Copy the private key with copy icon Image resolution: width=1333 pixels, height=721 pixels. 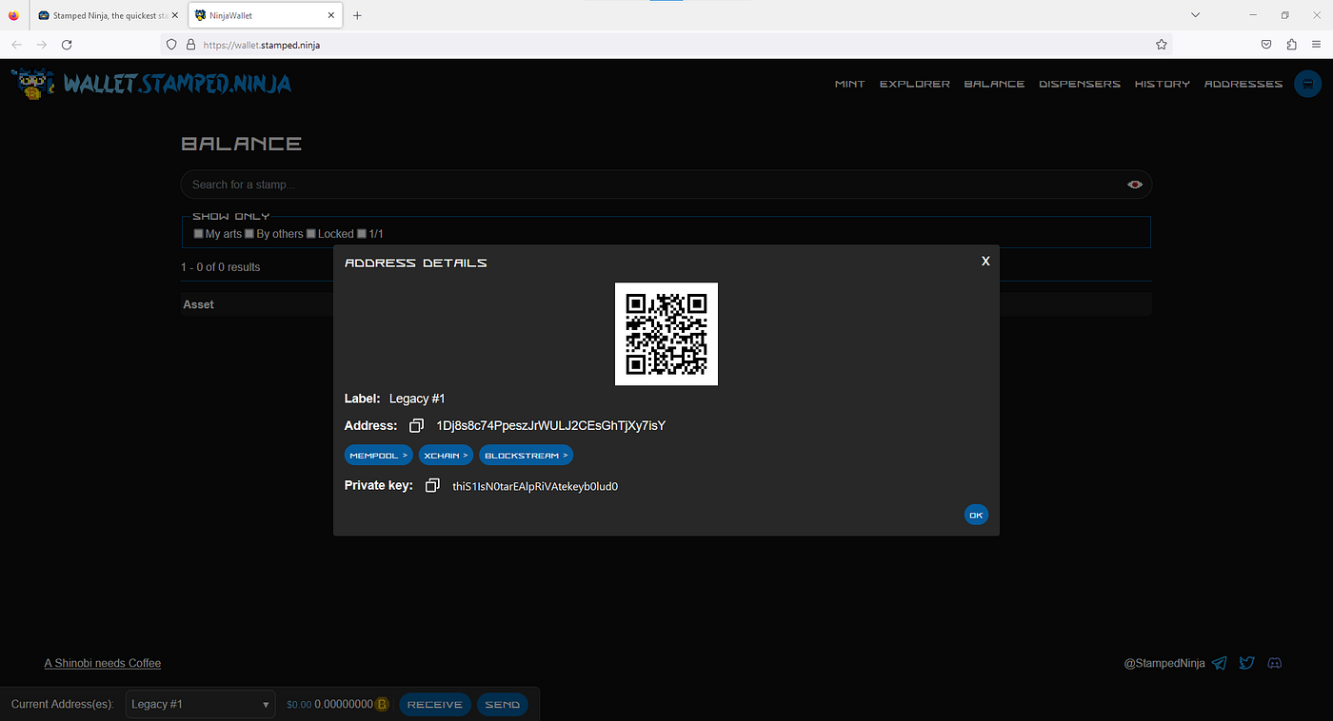(432, 486)
